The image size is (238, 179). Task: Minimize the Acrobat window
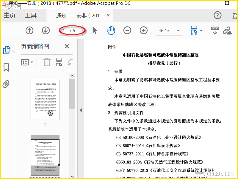coord(210,3)
